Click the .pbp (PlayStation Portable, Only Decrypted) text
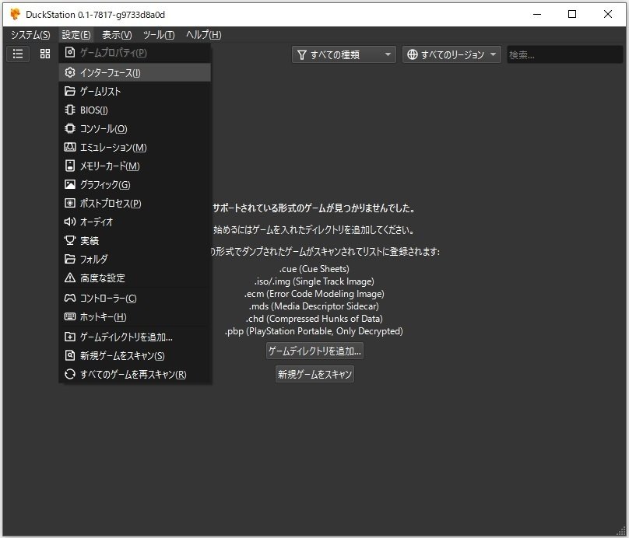 pos(314,331)
